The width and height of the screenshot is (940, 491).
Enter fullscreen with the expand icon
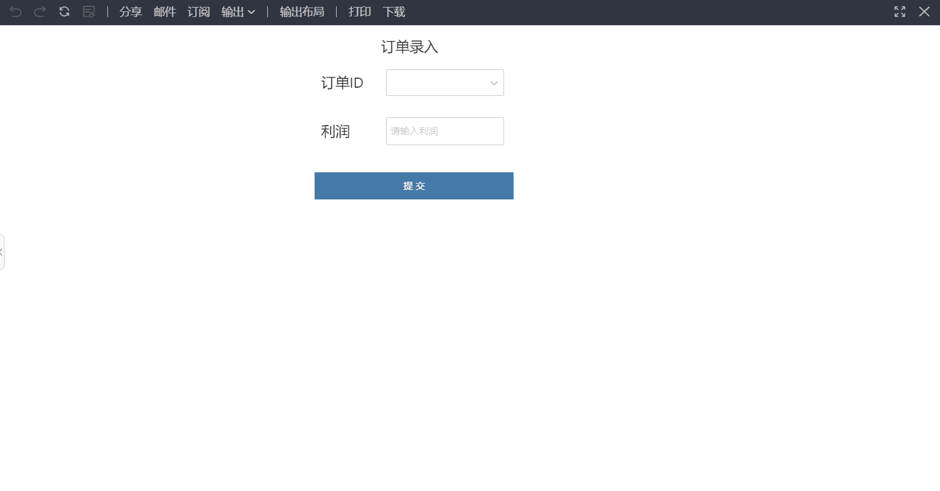tap(900, 12)
